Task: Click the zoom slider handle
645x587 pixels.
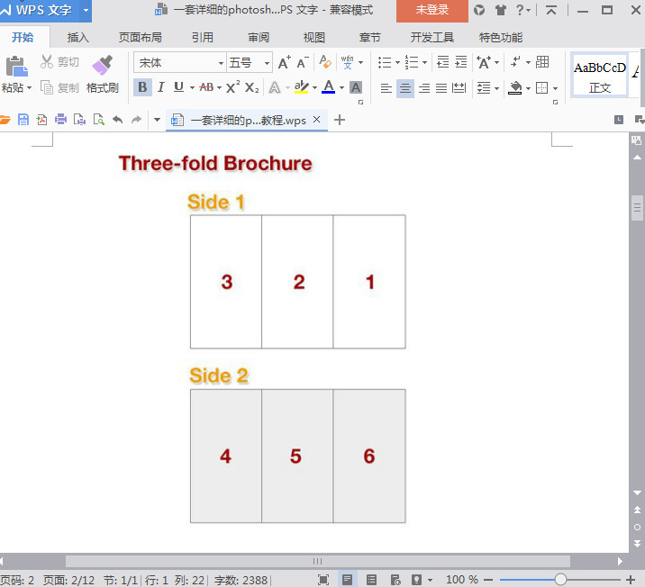Action: [560, 580]
